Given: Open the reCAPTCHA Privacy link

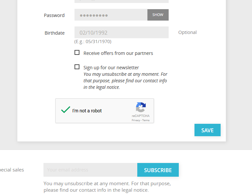Looking at the screenshot, I should [x=136, y=120].
